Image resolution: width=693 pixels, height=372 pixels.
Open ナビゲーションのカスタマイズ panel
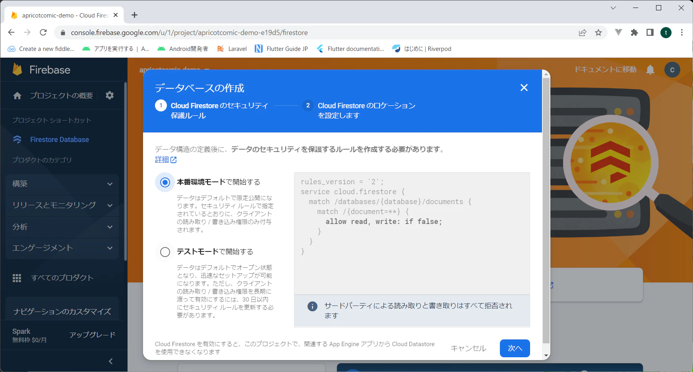62,312
